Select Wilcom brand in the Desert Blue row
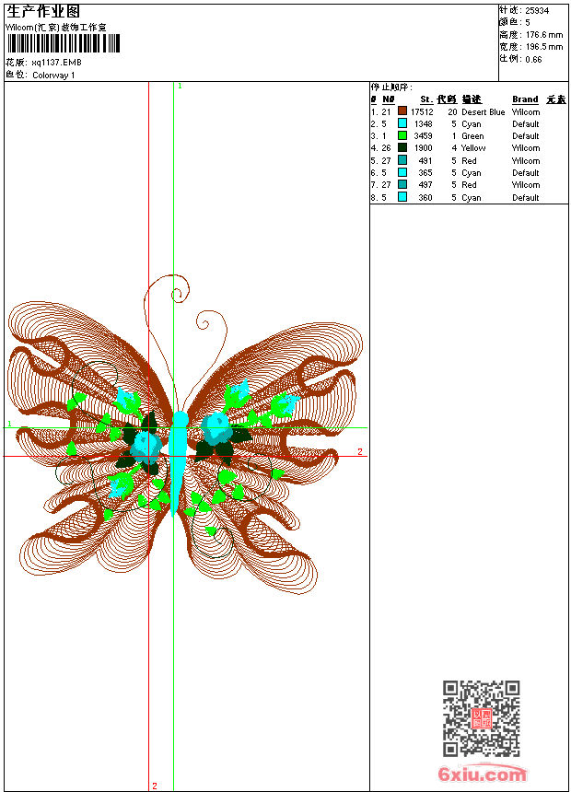Screen dimensions: 571x792 (526, 112)
